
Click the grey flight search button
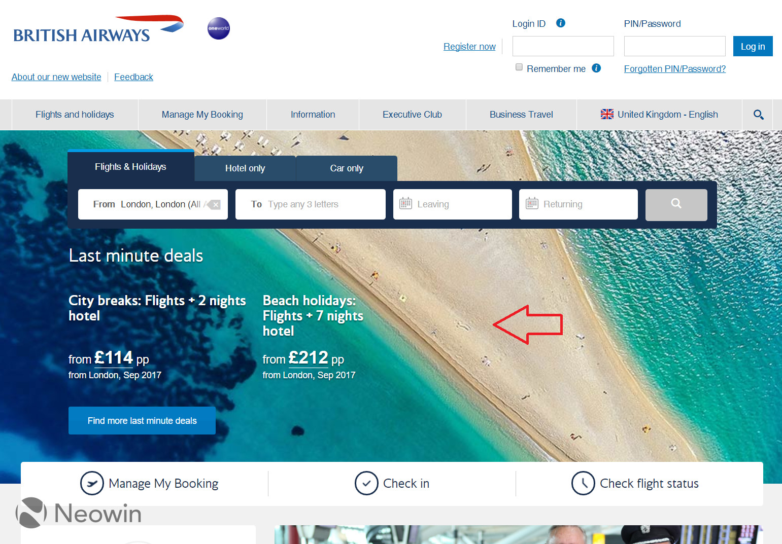point(676,205)
